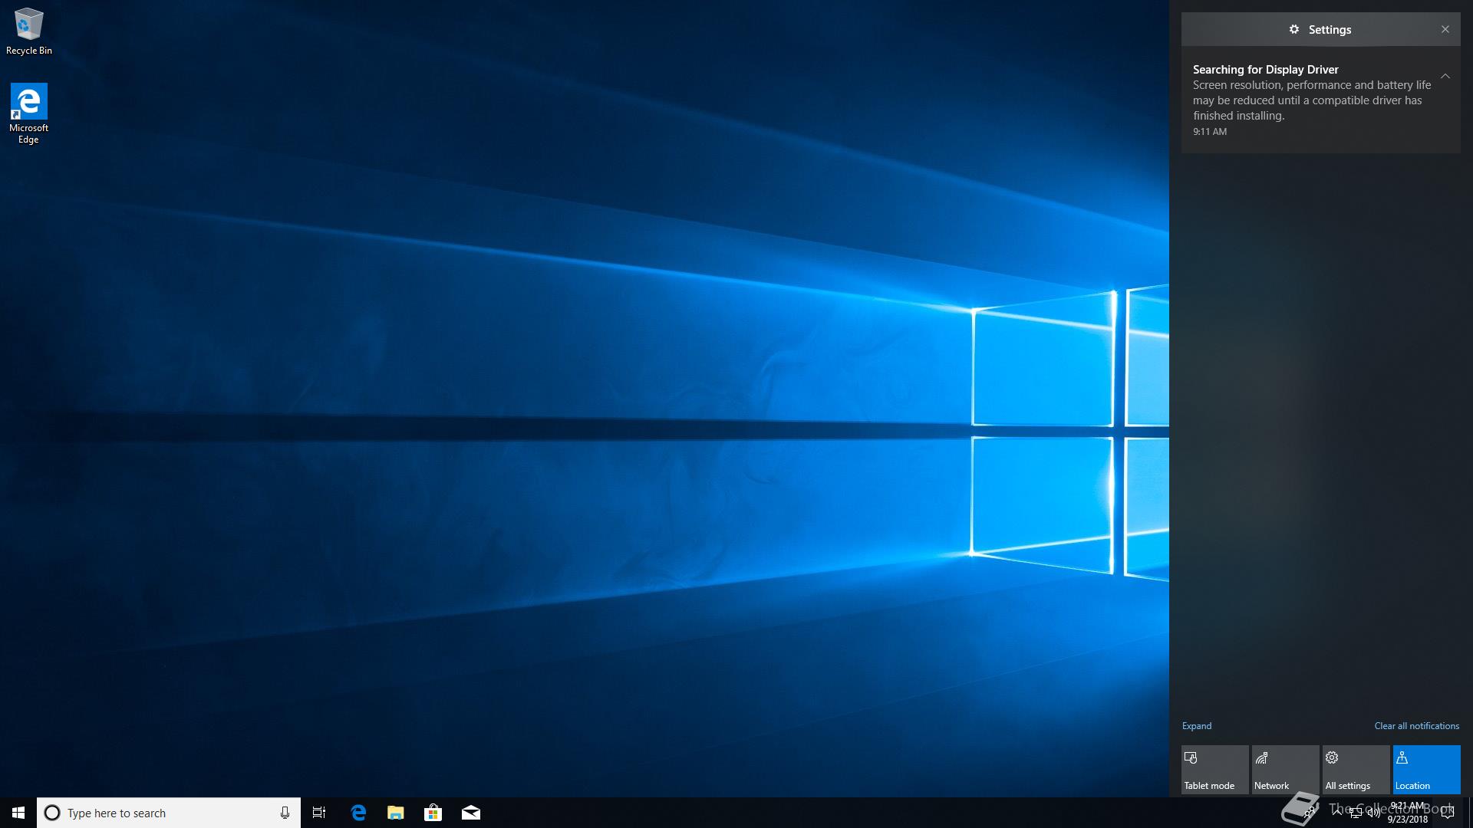This screenshot has height=828, width=1473.
Task: Show hidden system tray icons
Action: click(1337, 812)
